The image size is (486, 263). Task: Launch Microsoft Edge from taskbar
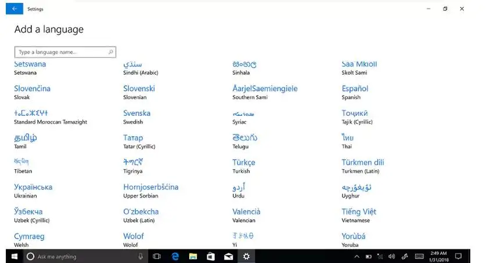[175, 256]
